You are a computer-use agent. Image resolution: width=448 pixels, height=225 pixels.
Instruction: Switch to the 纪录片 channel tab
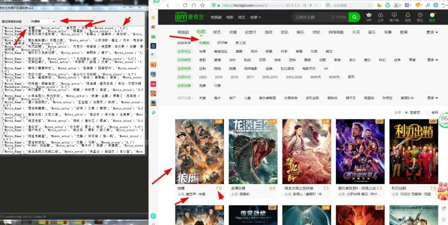click(x=251, y=32)
